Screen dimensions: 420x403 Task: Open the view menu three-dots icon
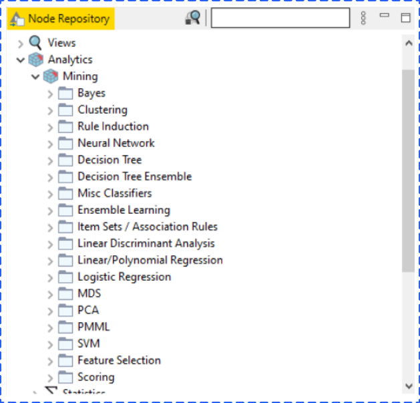[x=363, y=18]
